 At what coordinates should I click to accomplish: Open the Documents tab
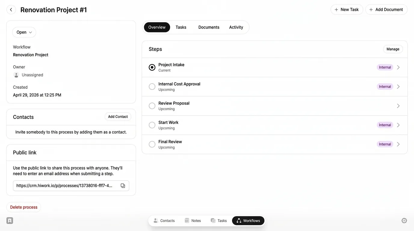209,27
